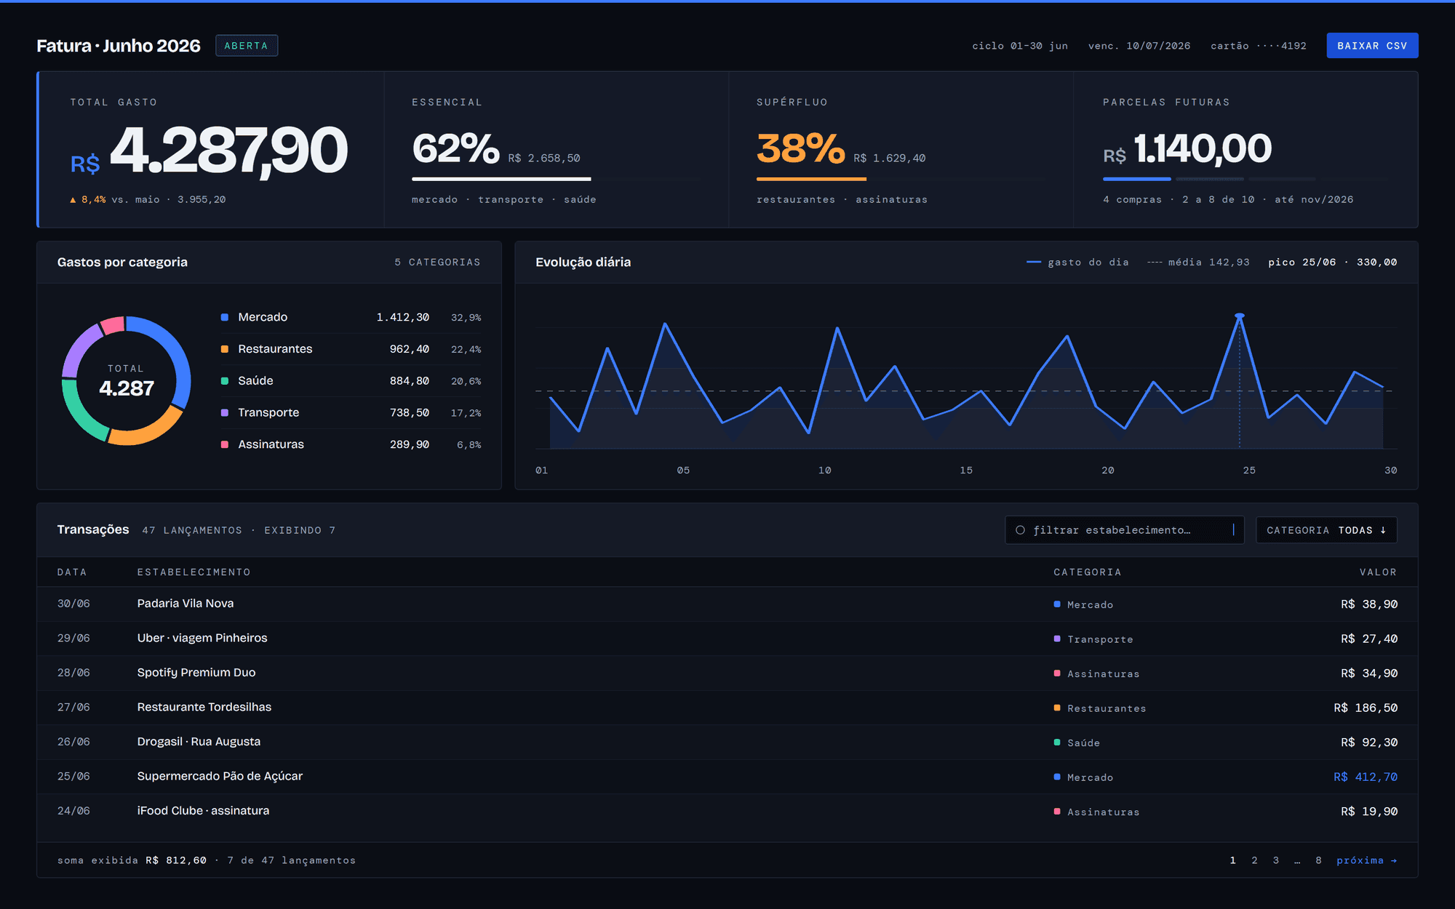
Task: Click the Supérfluo 38% orange progress bar
Action: click(811, 179)
